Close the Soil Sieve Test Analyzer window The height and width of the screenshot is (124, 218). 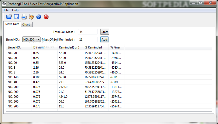(210, 3)
